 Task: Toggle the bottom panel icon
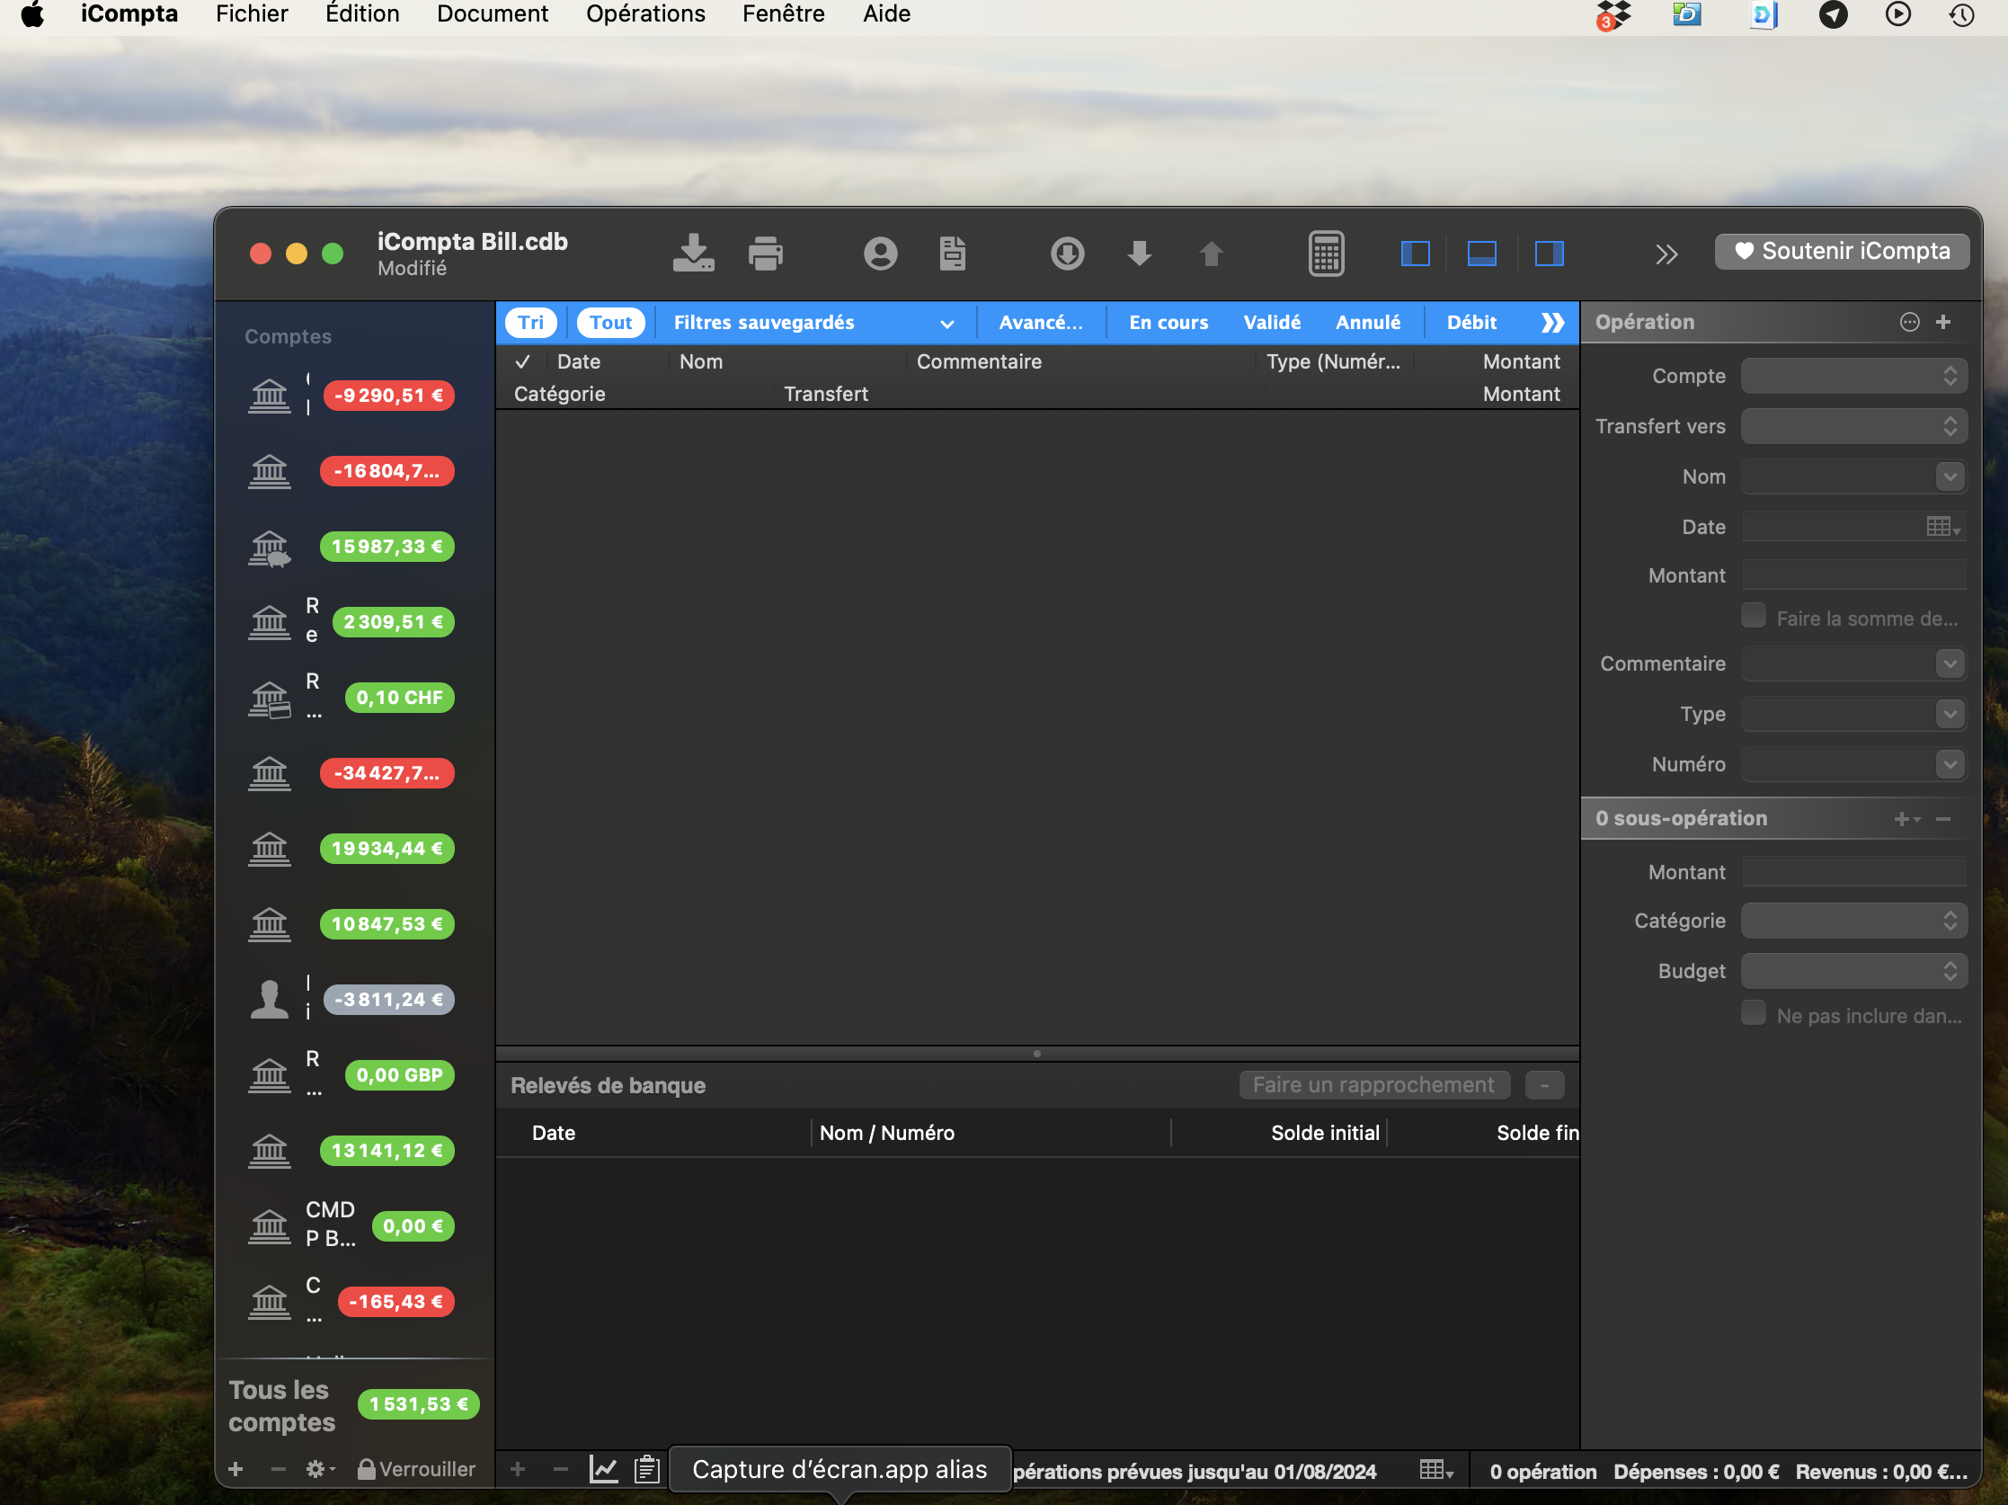click(x=1481, y=254)
